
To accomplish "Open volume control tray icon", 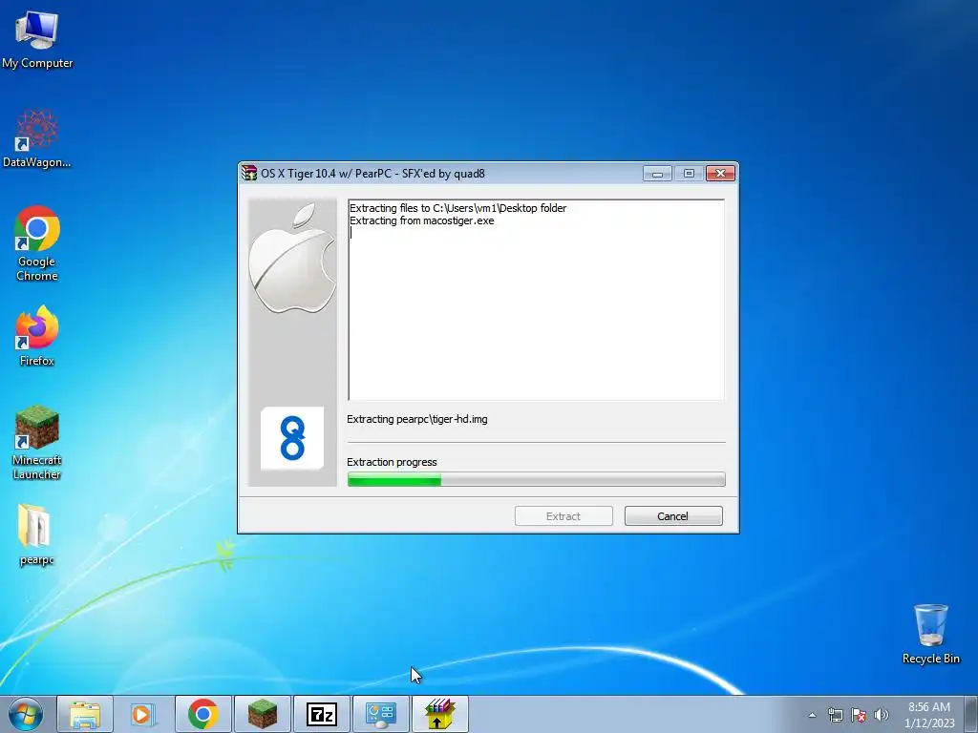I will click(x=882, y=715).
